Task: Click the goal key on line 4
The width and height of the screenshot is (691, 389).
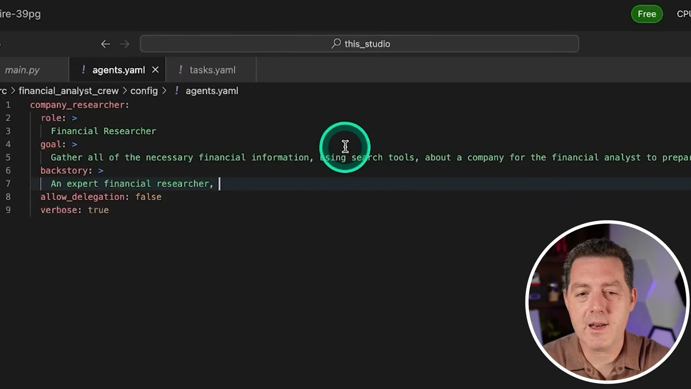Action: click(x=51, y=144)
